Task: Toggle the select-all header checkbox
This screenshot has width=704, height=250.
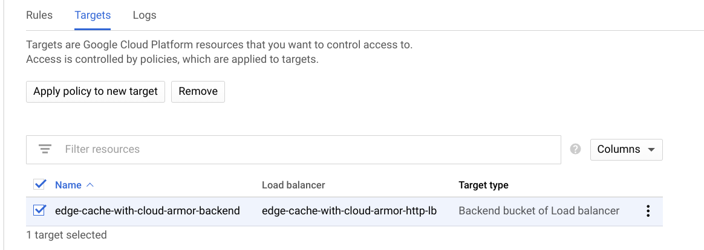Action: 40,185
